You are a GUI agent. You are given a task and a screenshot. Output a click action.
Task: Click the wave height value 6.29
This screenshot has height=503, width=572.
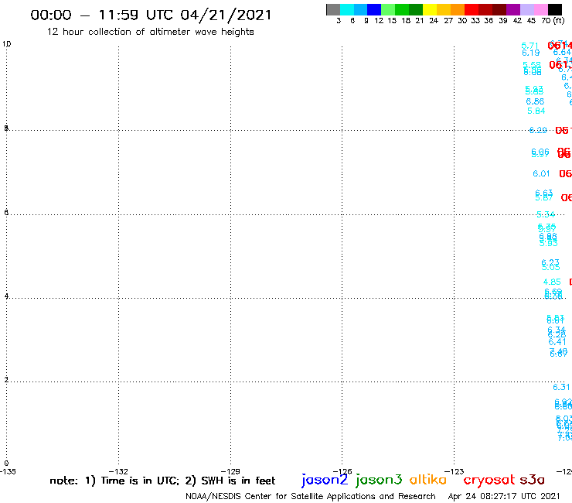tap(538, 130)
